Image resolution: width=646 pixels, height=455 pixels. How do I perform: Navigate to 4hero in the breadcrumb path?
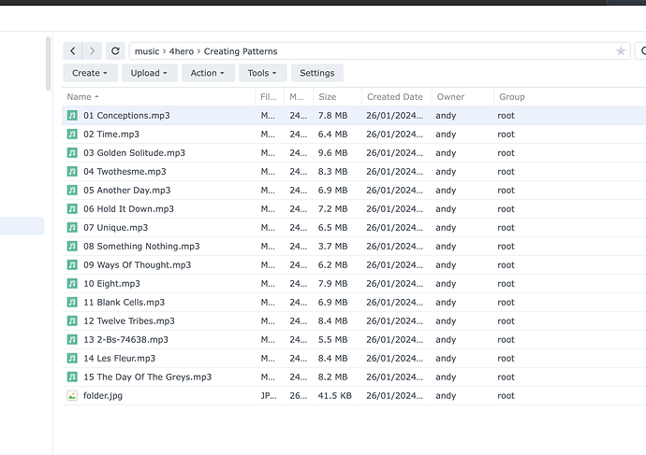[x=182, y=51]
